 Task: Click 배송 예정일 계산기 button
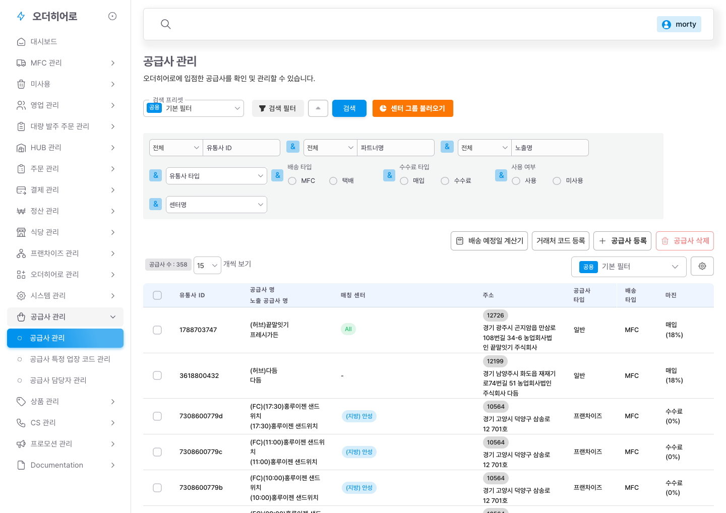coord(490,241)
